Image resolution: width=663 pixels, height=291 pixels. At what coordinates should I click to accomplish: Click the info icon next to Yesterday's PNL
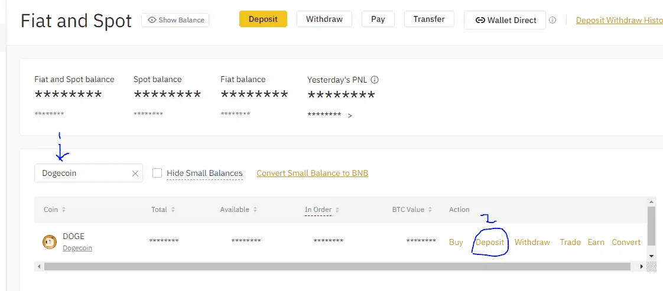tap(375, 80)
